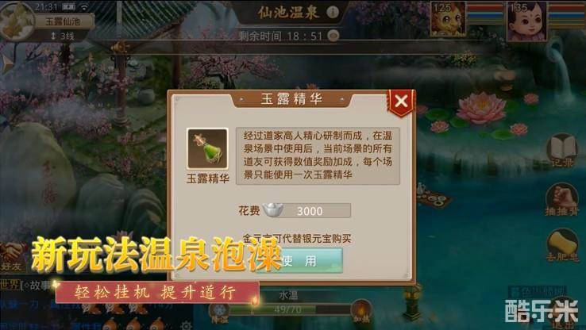The image size is (586, 330).
Task: Tap the 降温 snowflake icon
Action: (219, 311)
